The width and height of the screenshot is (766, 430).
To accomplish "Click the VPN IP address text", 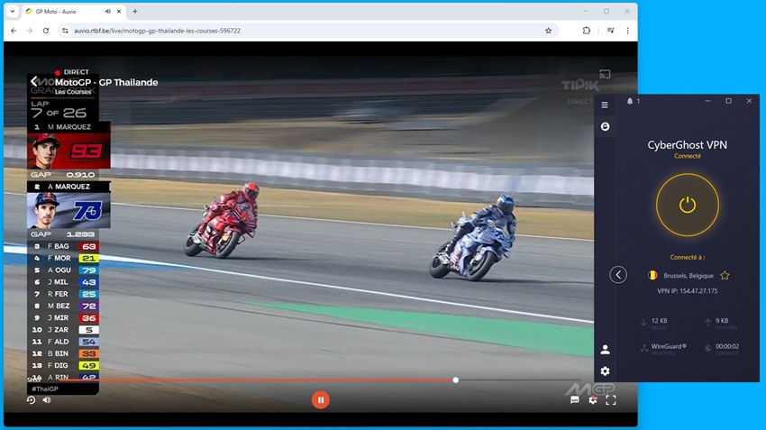I will coord(688,291).
